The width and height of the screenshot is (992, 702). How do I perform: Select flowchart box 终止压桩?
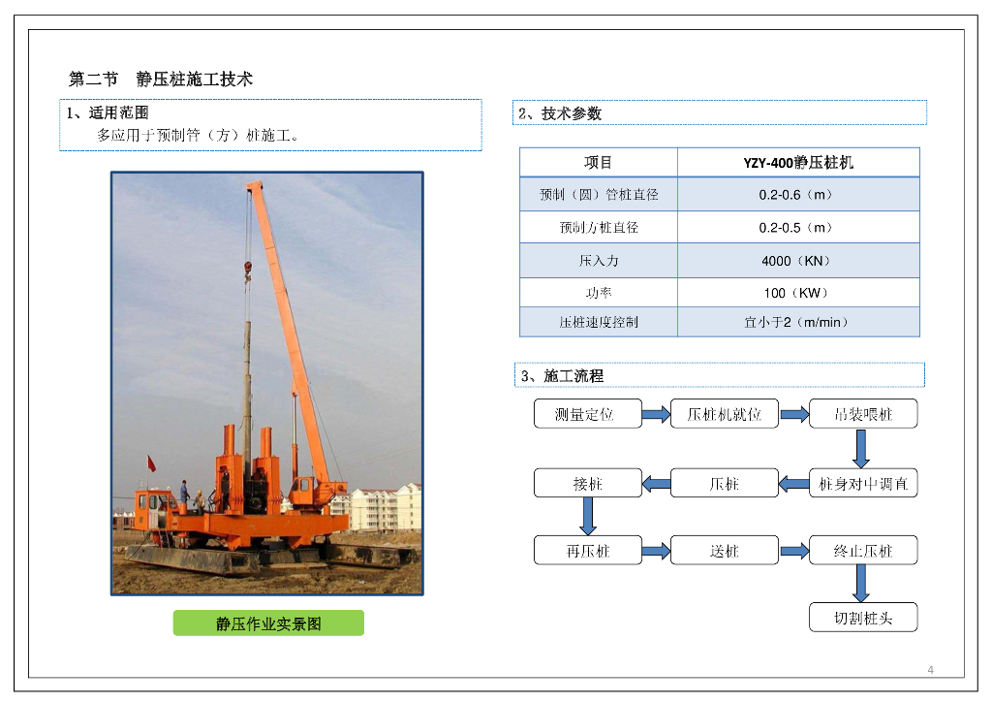(x=863, y=551)
